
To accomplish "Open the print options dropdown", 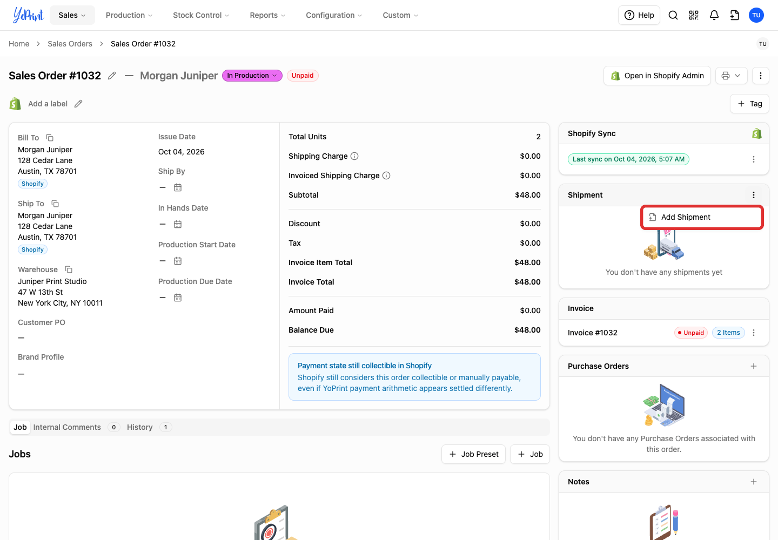I will coord(732,76).
